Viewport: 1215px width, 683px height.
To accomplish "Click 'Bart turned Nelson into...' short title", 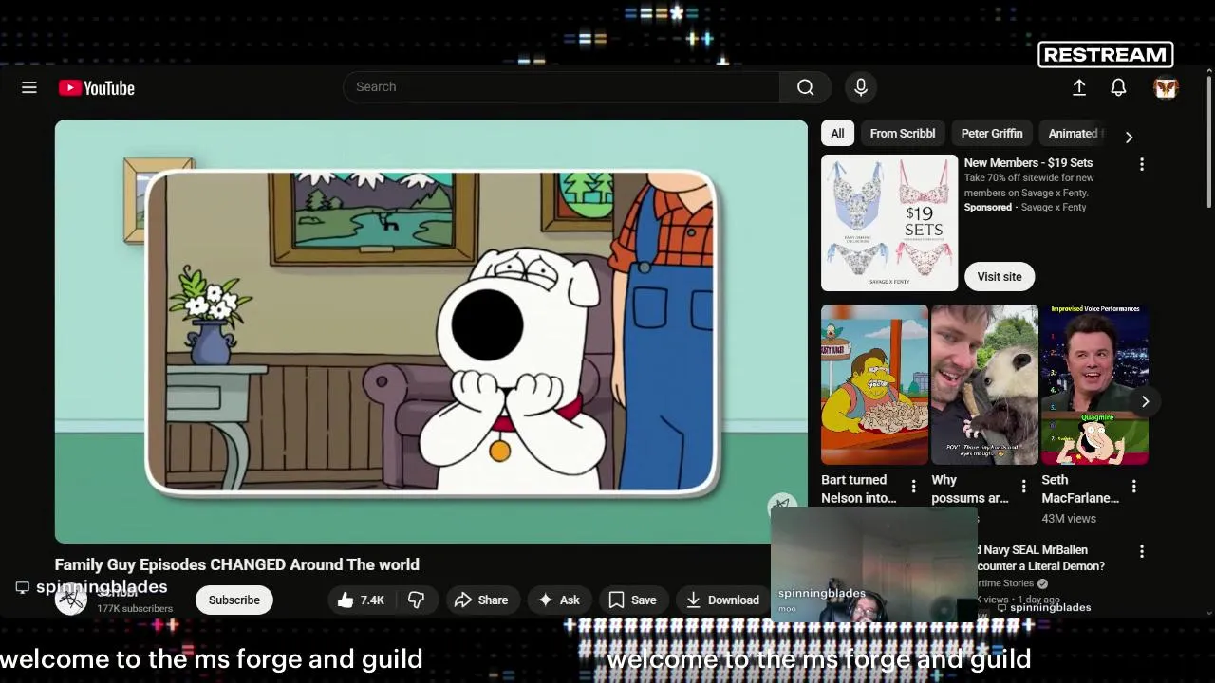I will (859, 489).
